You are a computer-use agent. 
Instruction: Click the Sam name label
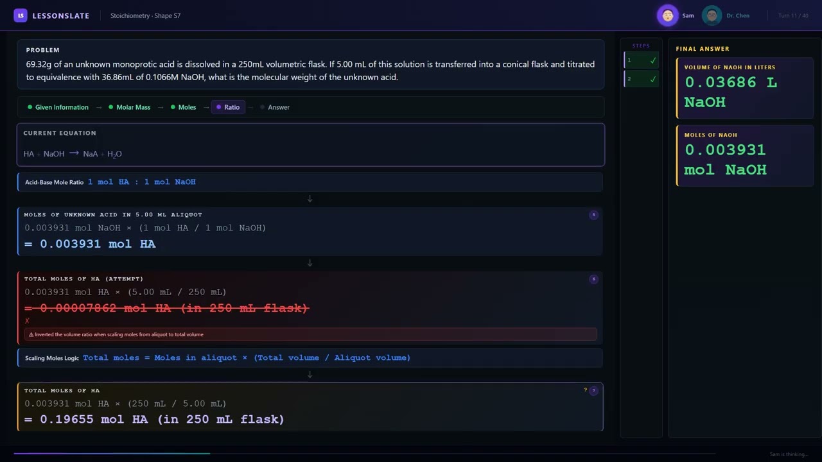[x=688, y=15]
